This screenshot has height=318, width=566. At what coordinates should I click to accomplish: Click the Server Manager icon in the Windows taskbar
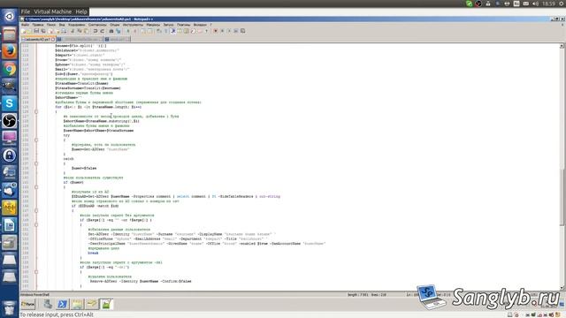[48, 304]
